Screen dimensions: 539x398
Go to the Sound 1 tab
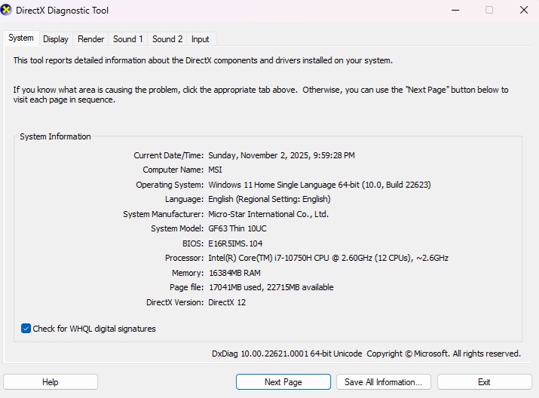[x=127, y=39]
